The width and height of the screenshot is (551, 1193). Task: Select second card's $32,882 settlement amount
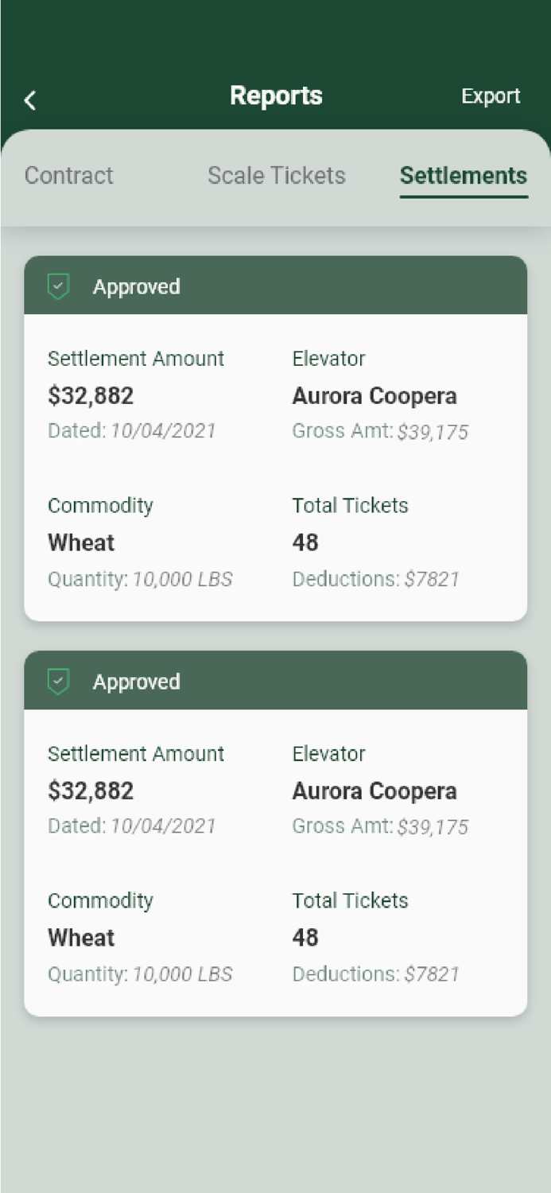(91, 791)
